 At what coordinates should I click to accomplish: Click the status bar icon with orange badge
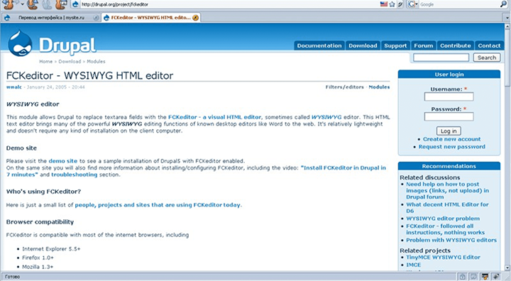(485, 277)
